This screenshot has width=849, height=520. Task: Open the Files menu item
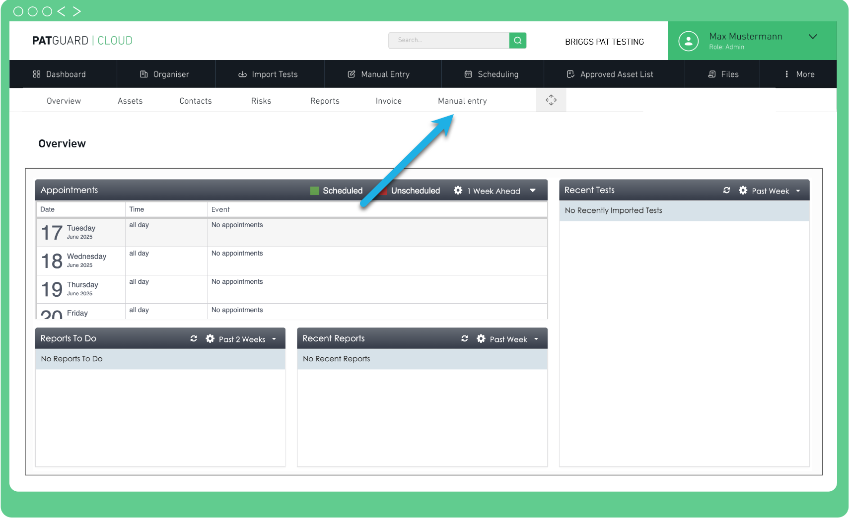[x=722, y=74]
